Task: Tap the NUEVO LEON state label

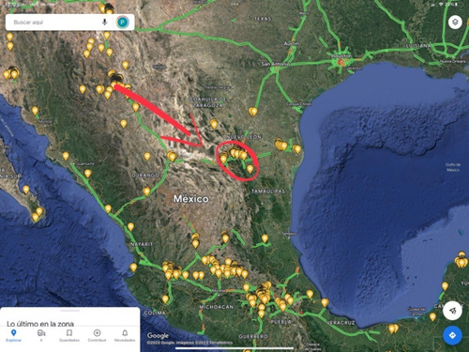Action: (244, 137)
